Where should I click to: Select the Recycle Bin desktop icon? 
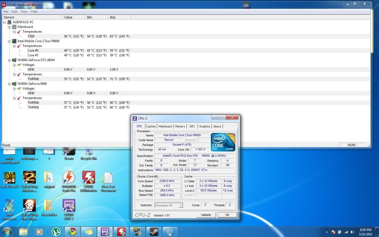click(x=89, y=154)
